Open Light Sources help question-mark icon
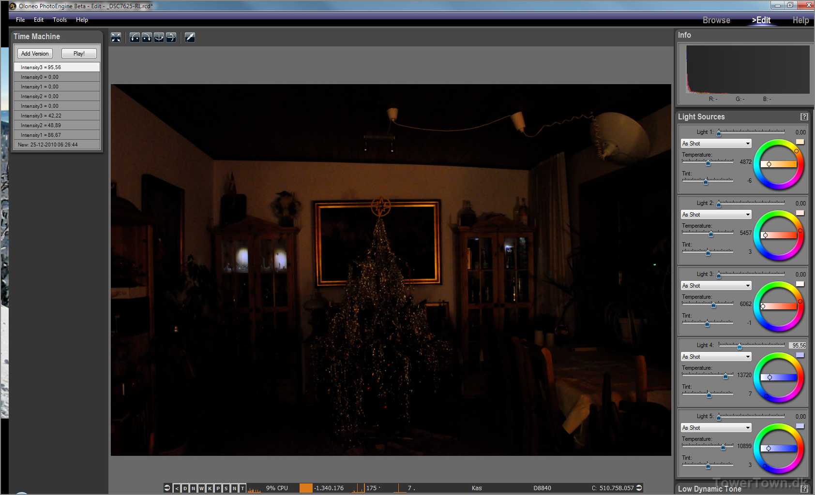The height and width of the screenshot is (495, 815). click(804, 116)
